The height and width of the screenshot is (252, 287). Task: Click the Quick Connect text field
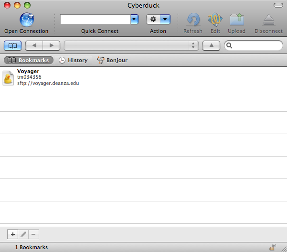[96, 19]
